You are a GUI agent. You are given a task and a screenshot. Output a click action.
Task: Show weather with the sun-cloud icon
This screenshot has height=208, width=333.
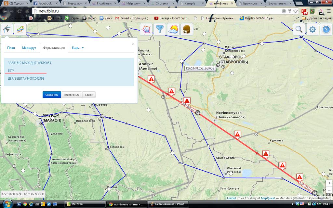click(x=173, y=30)
